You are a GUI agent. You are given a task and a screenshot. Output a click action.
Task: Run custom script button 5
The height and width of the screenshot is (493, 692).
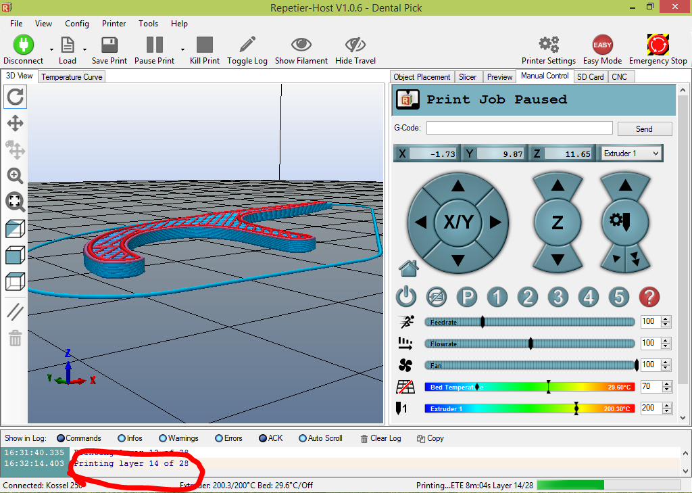[619, 297]
